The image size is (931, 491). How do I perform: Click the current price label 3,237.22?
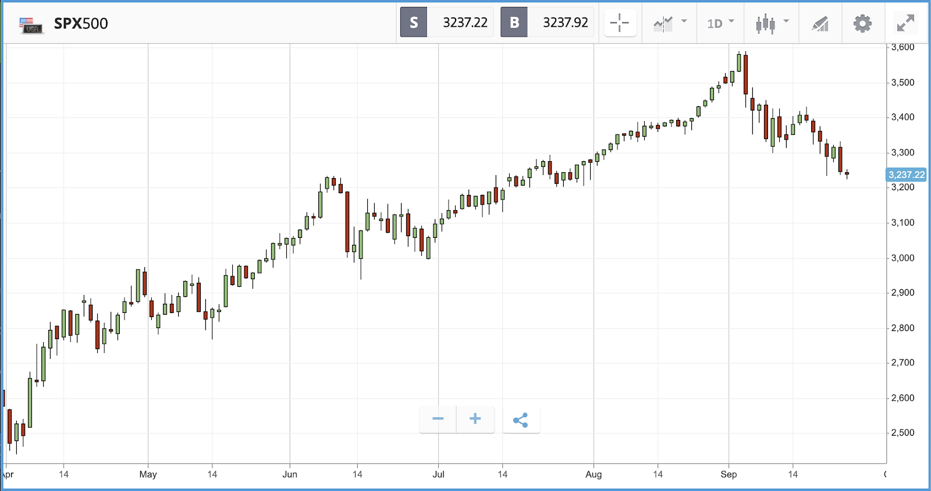906,175
